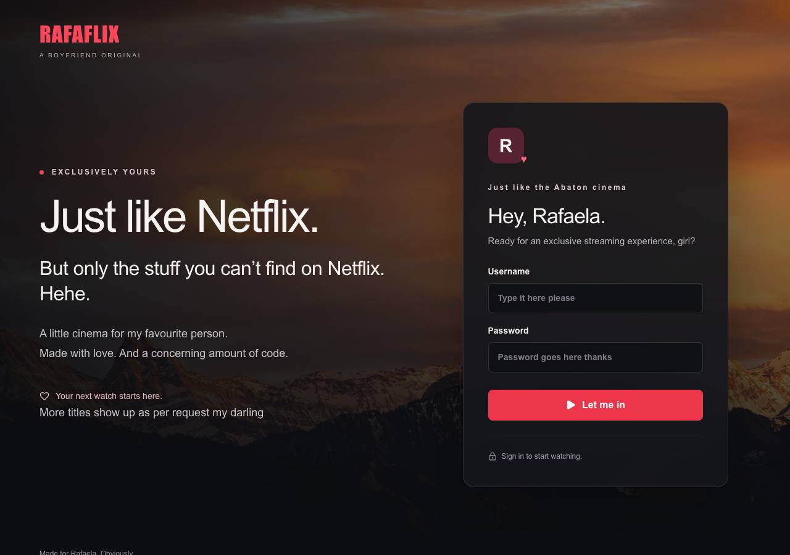
Task: Focus the Username input field
Action: 596,298
